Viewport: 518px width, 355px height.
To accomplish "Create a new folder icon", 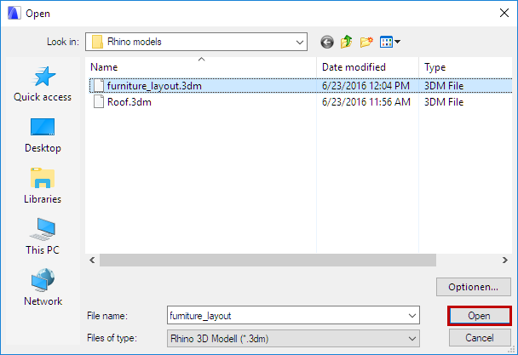I will pyautogui.click(x=366, y=42).
